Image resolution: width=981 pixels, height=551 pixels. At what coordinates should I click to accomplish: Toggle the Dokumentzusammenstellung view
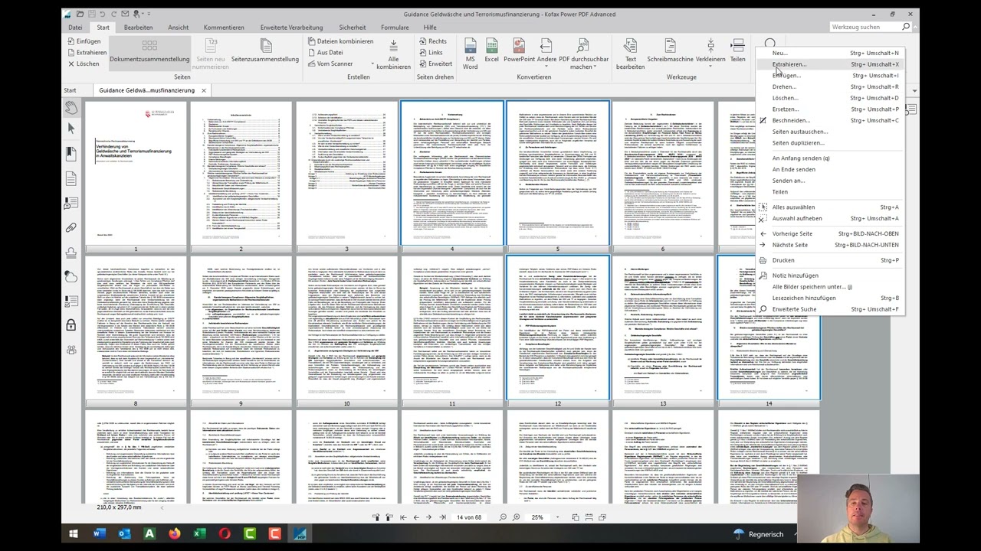[x=149, y=52]
